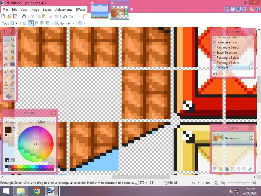261x196 pixels.
Task: Click the Save floppy disk icon
Action: click(15, 16)
